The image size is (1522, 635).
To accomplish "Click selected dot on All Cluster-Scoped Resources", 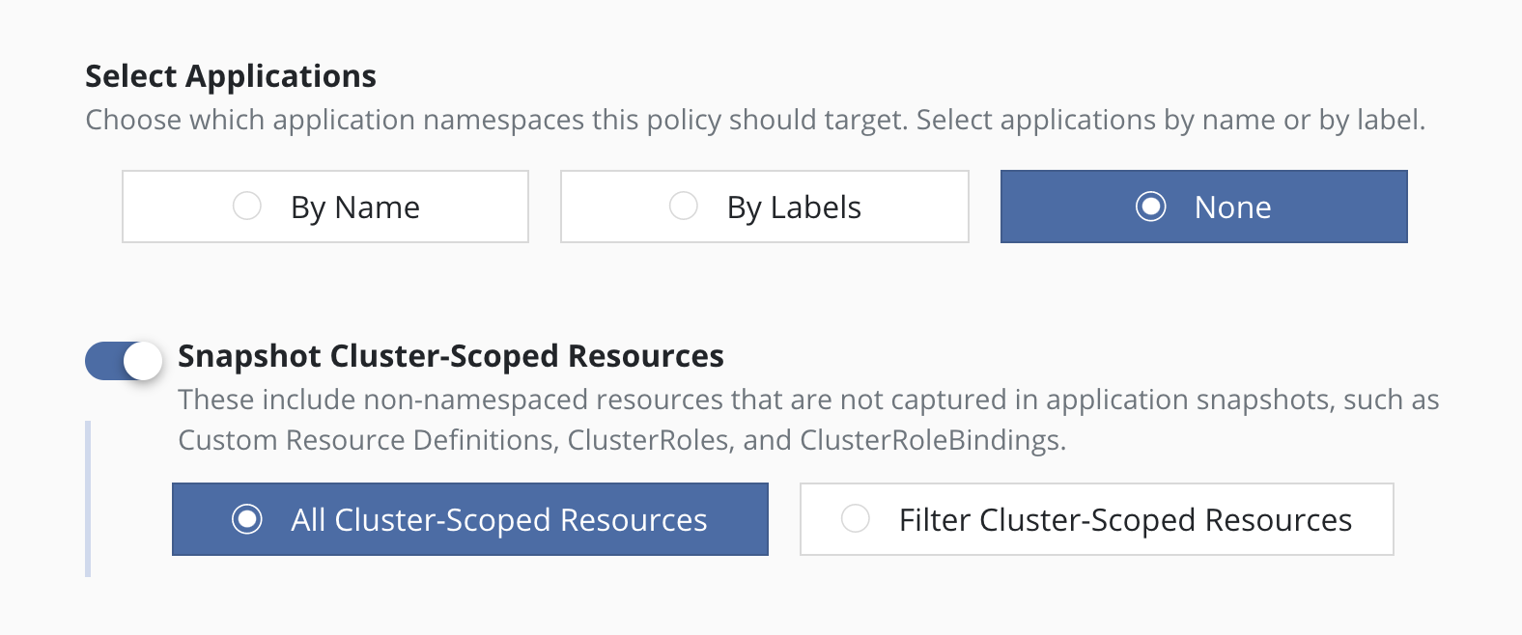I will tap(249, 519).
